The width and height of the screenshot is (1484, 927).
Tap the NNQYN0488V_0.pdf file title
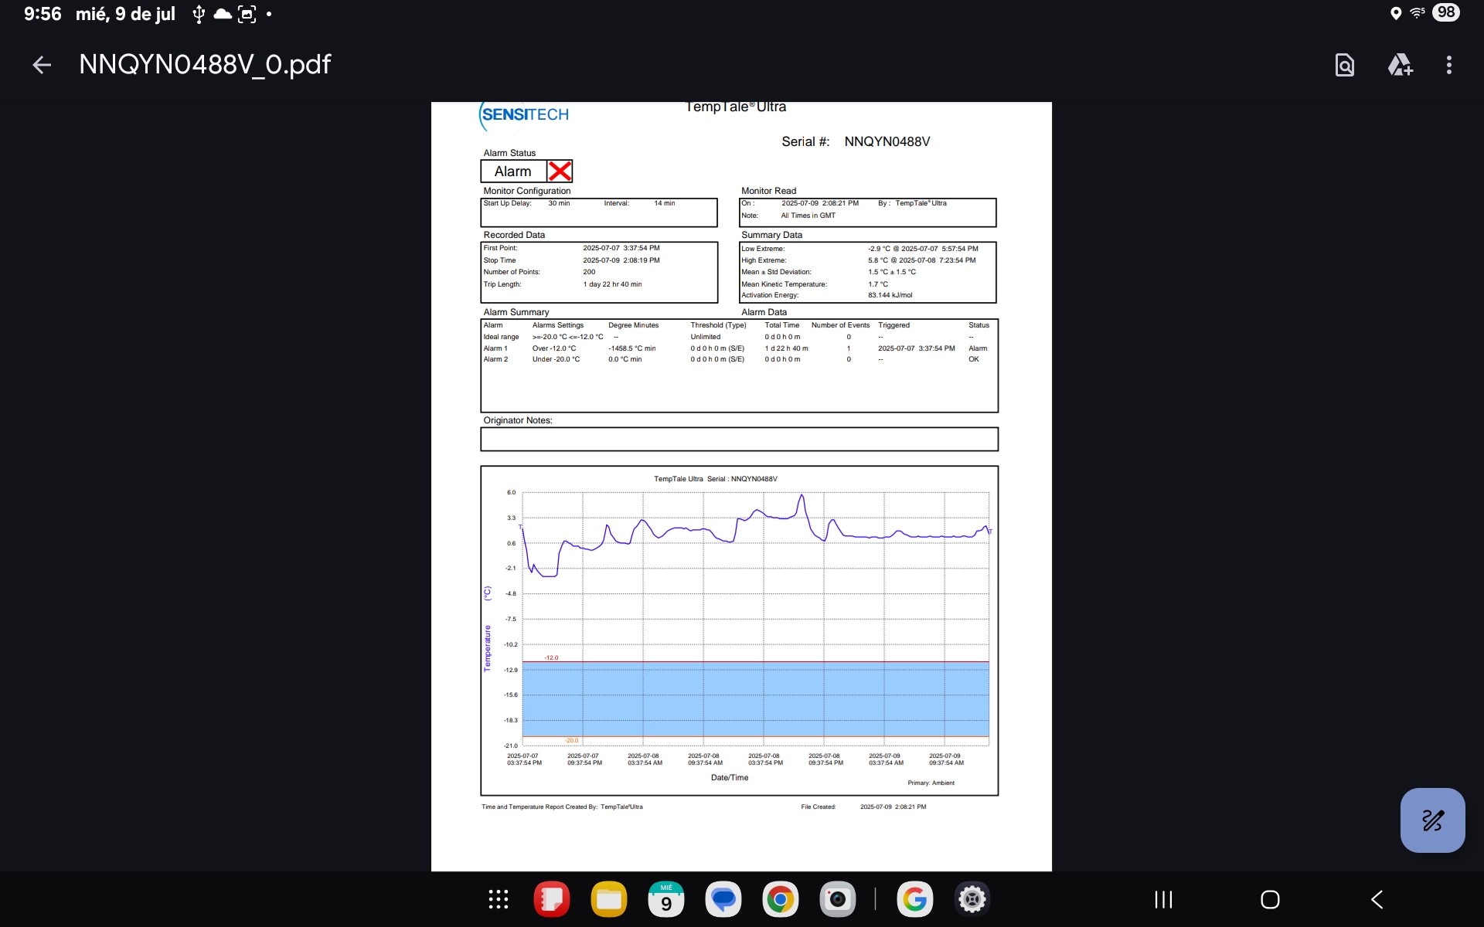pos(205,64)
